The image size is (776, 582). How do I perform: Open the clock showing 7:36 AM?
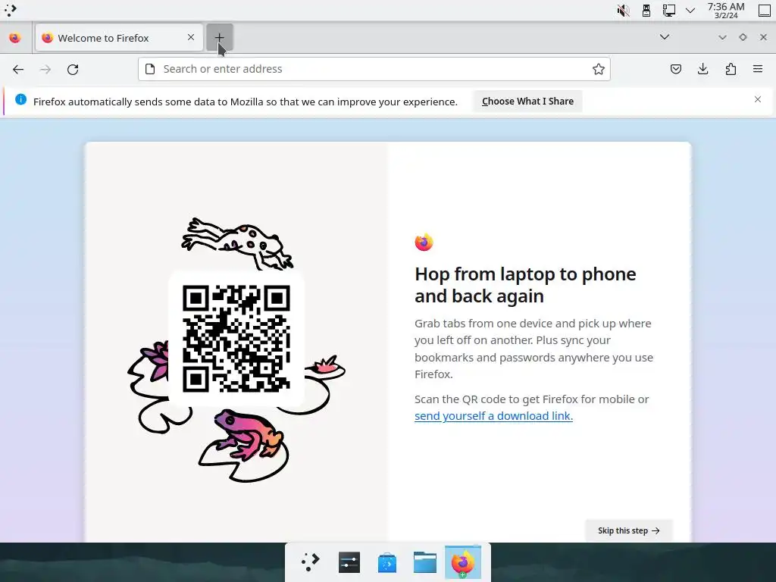726,11
